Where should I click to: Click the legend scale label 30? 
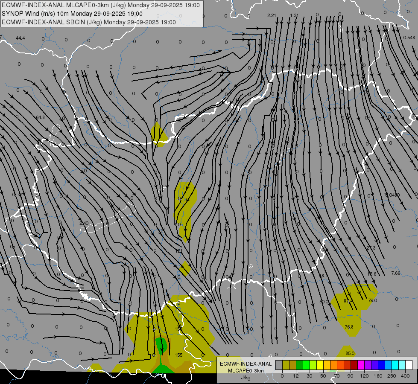click(309, 376)
